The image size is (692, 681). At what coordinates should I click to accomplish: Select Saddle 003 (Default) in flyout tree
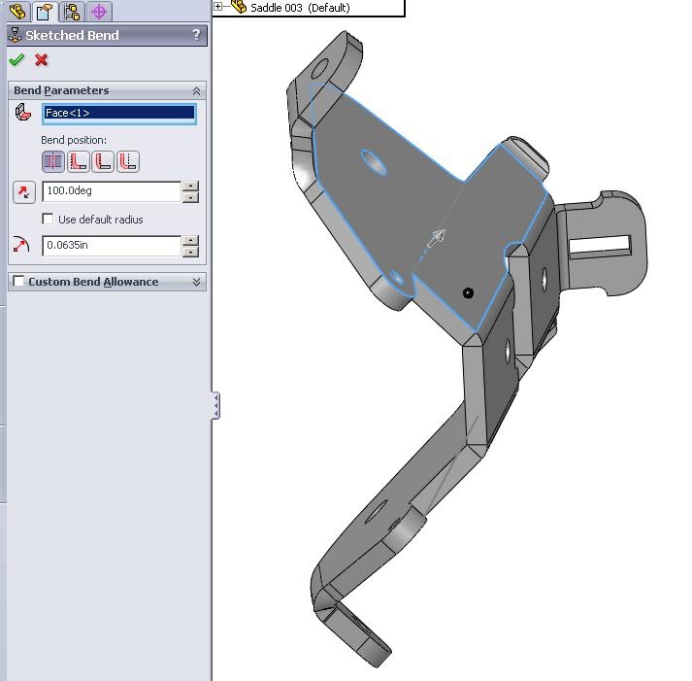[300, 8]
